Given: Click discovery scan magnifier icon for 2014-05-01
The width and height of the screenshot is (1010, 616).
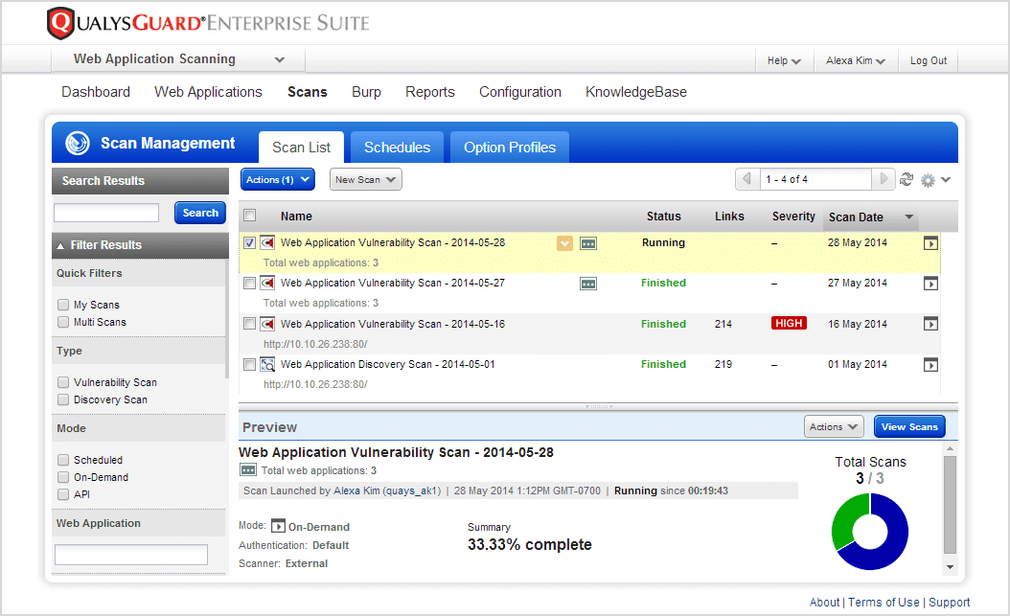Looking at the screenshot, I should 268,364.
